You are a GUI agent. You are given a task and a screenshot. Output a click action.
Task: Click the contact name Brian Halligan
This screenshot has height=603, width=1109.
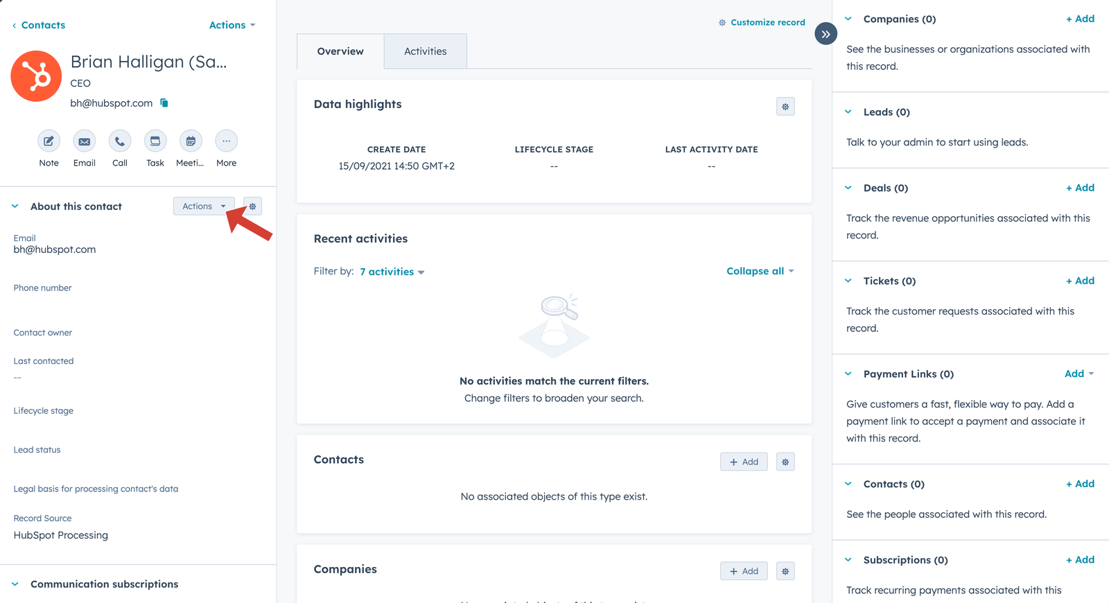[148, 62]
